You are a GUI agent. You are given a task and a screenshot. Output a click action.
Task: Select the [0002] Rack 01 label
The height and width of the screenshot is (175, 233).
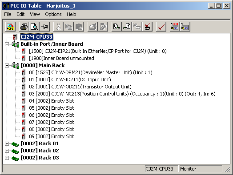pos(40,143)
